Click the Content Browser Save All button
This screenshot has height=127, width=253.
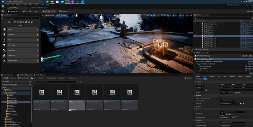tap(22, 78)
